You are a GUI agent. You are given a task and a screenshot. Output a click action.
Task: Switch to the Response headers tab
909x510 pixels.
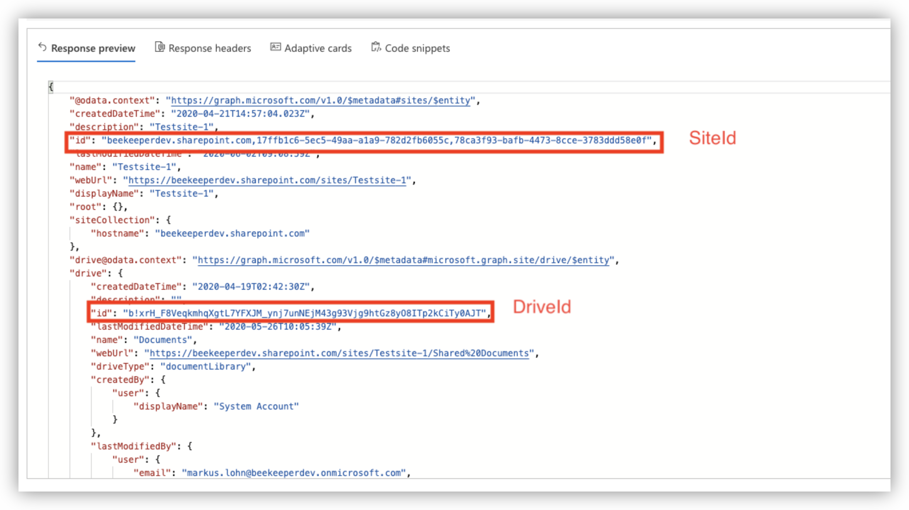209,48
